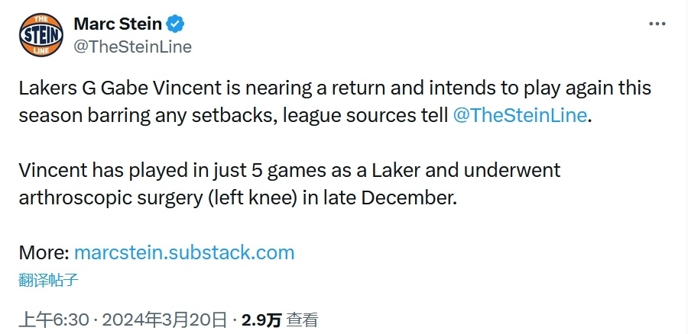This screenshot has width=691, height=334.
Task: Click the @TheSteinLine handle below the name
Action: pyautogui.click(x=132, y=47)
